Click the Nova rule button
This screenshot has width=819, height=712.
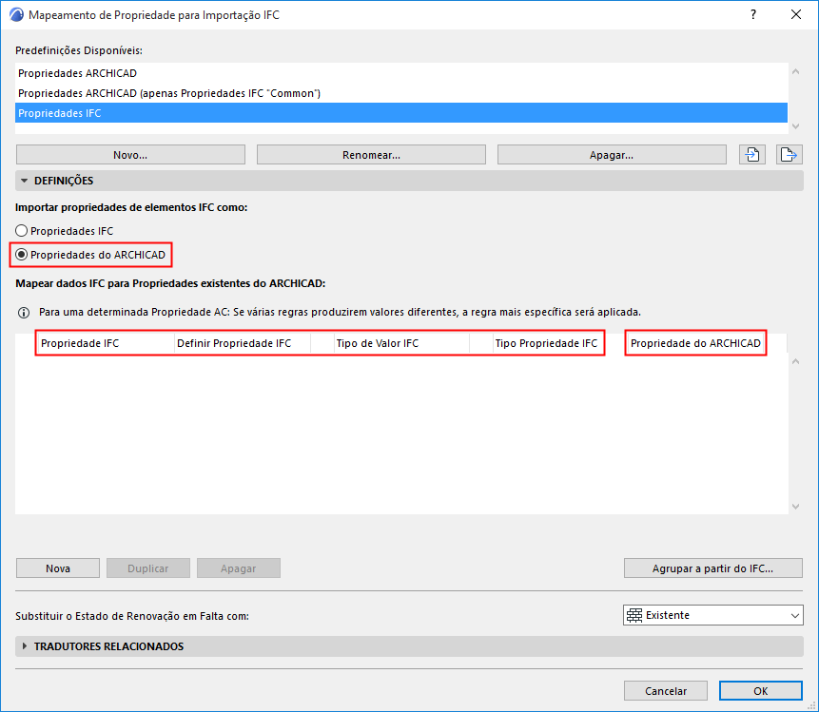(x=58, y=568)
